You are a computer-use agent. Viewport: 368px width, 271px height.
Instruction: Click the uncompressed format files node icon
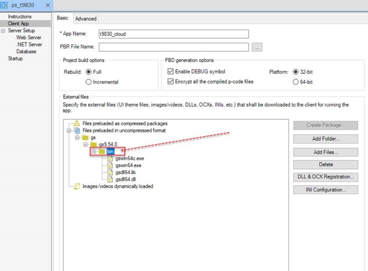point(77,131)
